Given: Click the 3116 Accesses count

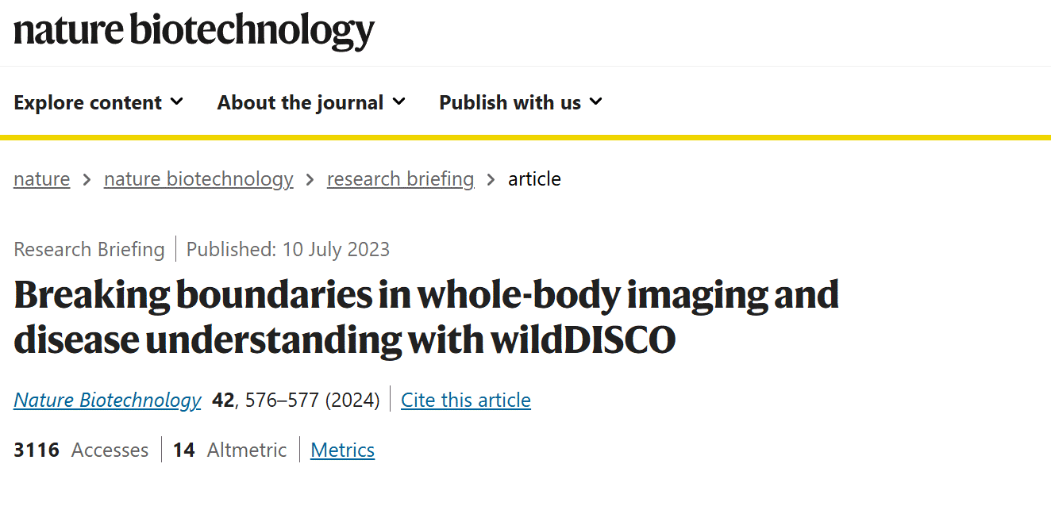Looking at the screenshot, I should (81, 450).
